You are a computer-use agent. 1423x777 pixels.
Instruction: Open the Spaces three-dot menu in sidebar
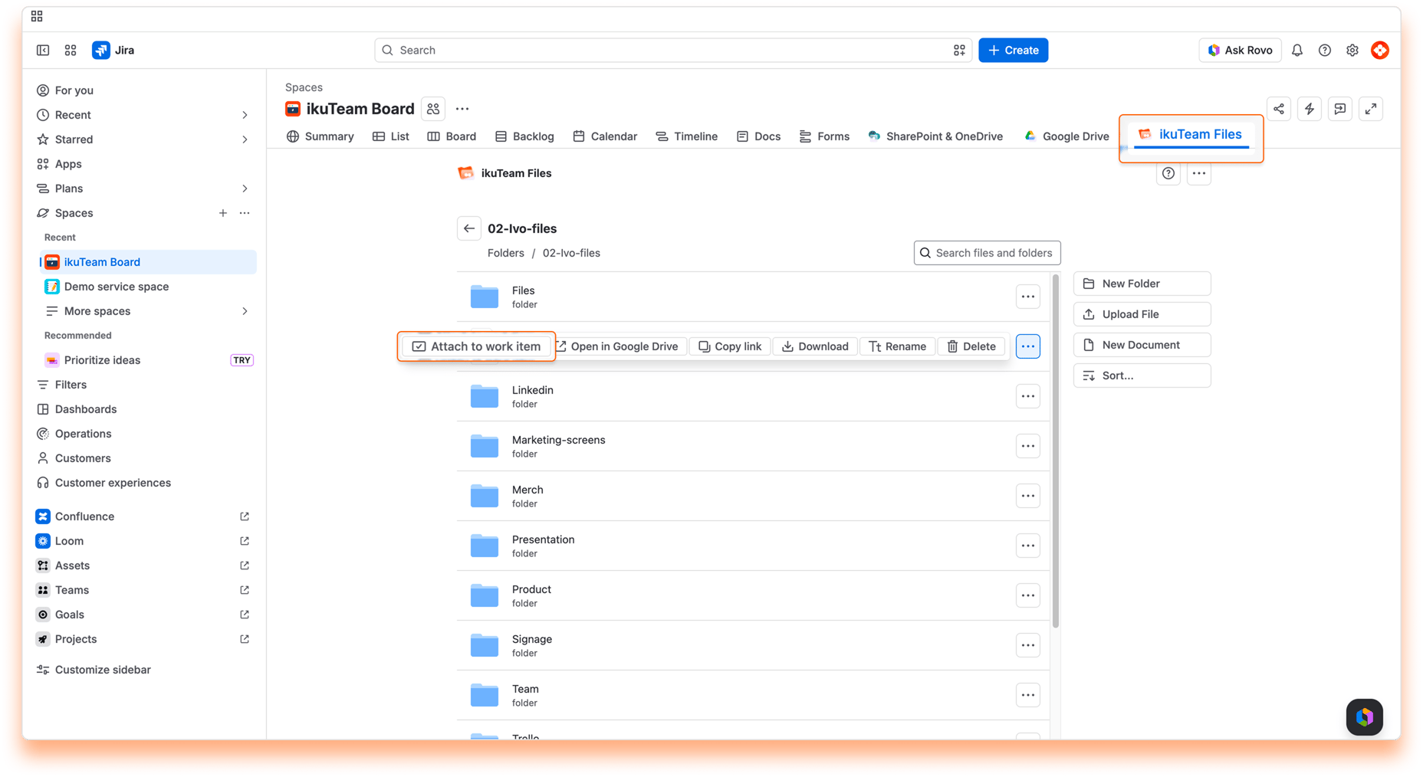(x=245, y=213)
